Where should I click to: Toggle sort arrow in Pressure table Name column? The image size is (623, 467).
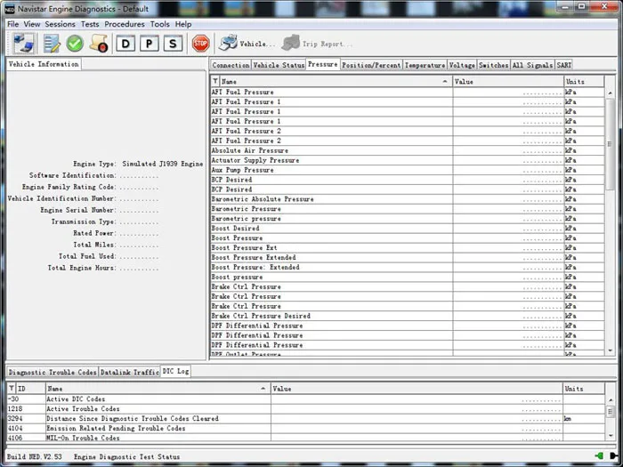(x=445, y=82)
